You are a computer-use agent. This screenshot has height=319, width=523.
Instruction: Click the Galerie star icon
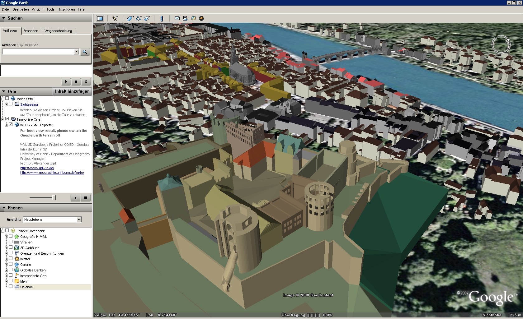[17, 264]
